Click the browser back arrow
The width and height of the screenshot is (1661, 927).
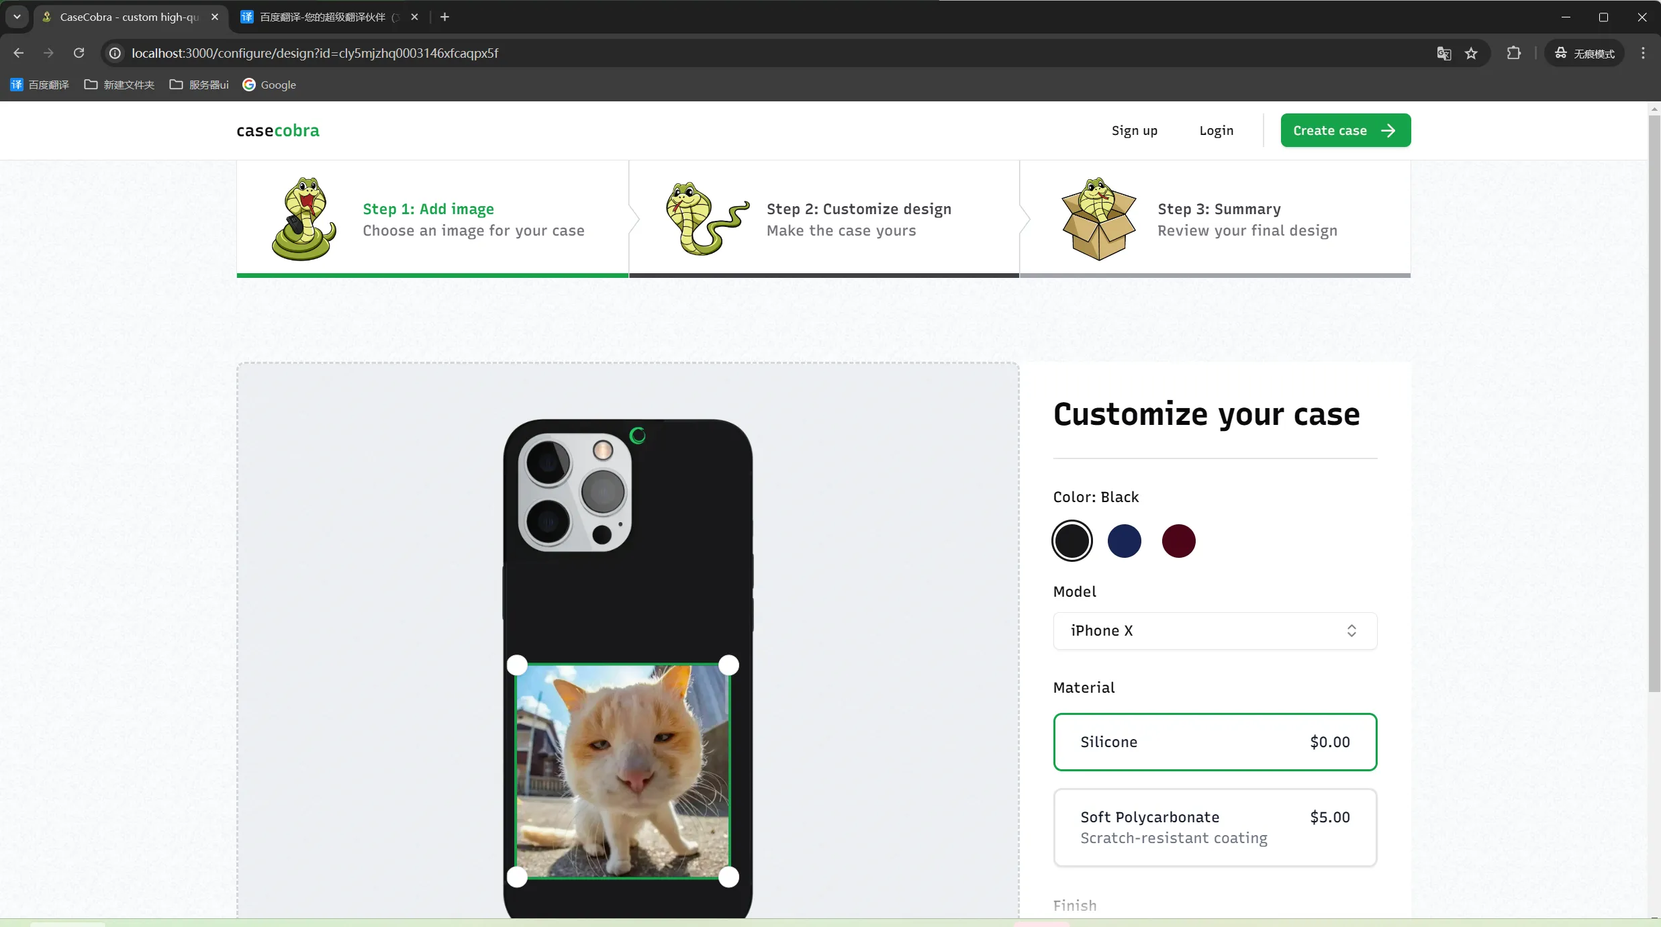(18, 53)
